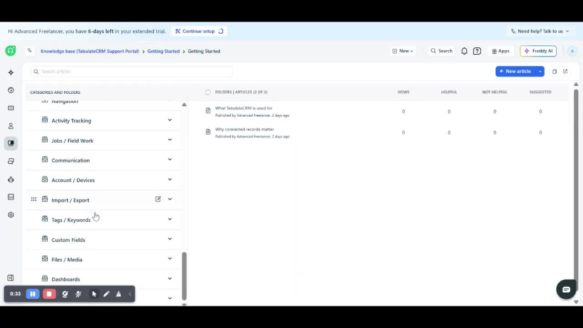Select the Communication category row
The image size is (583, 328).
(x=103, y=160)
